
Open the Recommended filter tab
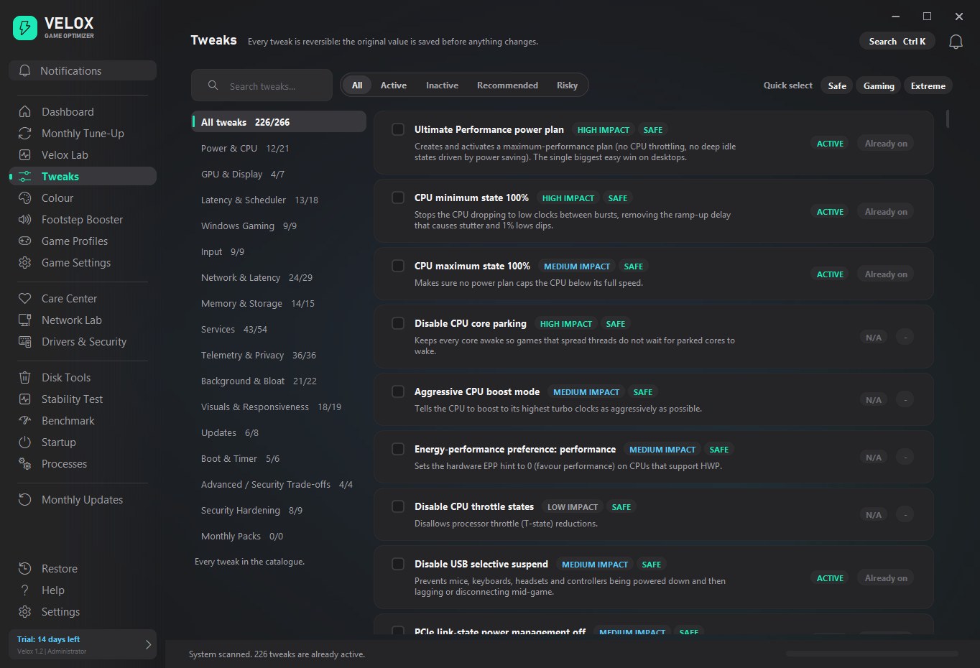(507, 85)
